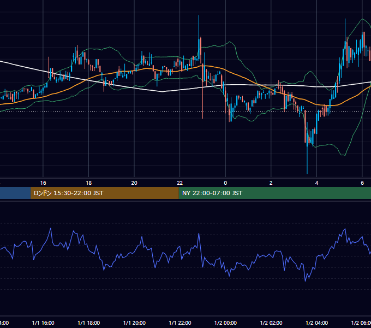371x328 pixels.
Task: Click the '1/1 20:00' label on the indicator axis
Action: pos(134,323)
